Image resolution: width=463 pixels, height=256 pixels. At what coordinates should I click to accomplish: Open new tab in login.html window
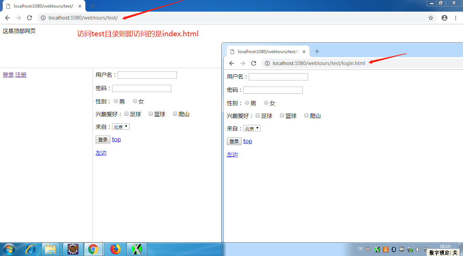click(317, 51)
